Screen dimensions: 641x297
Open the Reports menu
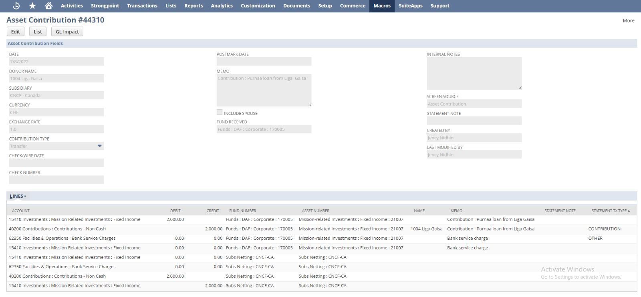[194, 6]
